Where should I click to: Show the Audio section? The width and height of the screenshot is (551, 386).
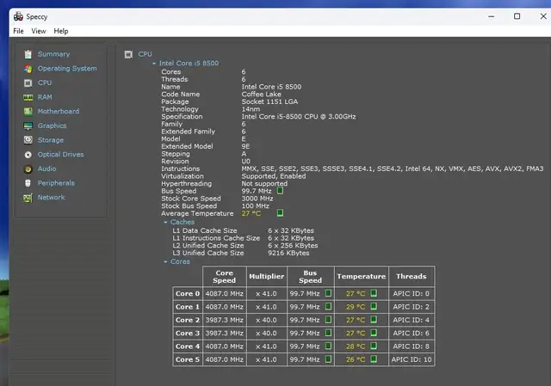pos(46,168)
